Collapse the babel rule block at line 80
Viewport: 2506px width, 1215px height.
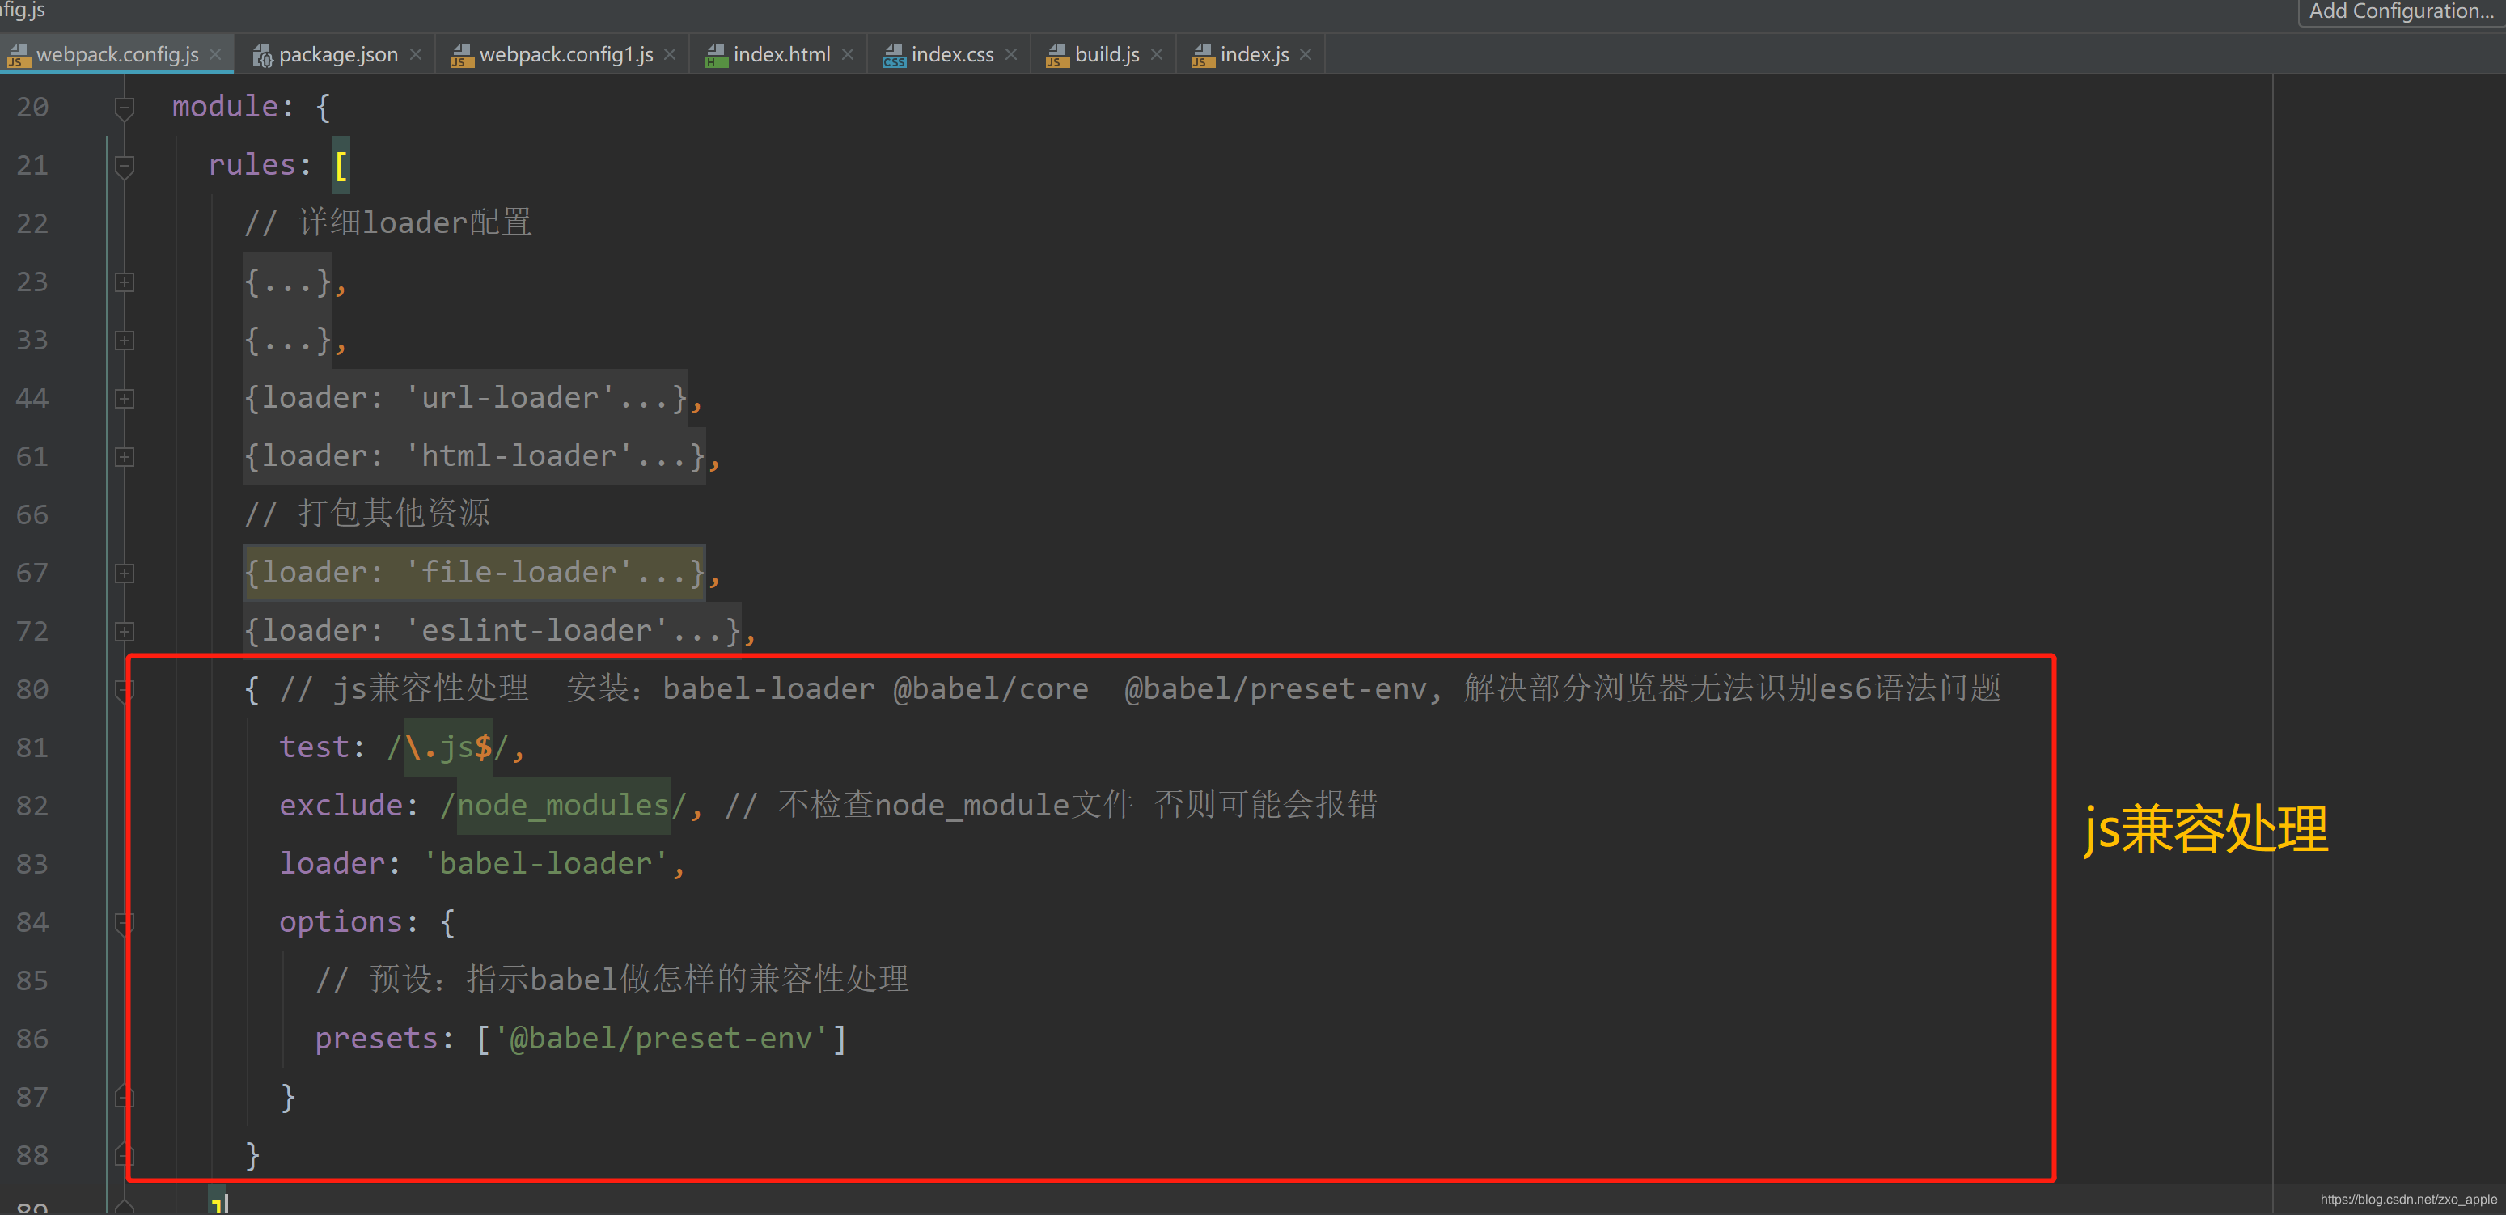point(125,691)
